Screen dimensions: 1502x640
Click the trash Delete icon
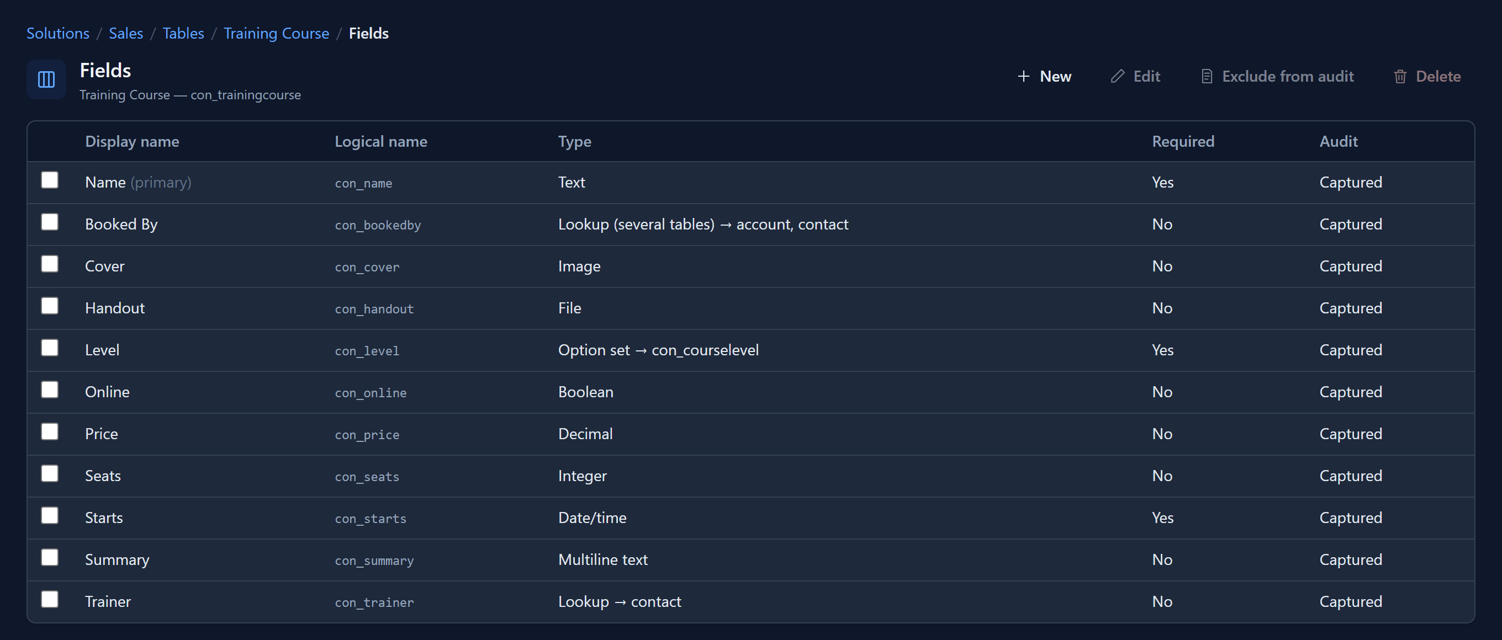(1400, 76)
